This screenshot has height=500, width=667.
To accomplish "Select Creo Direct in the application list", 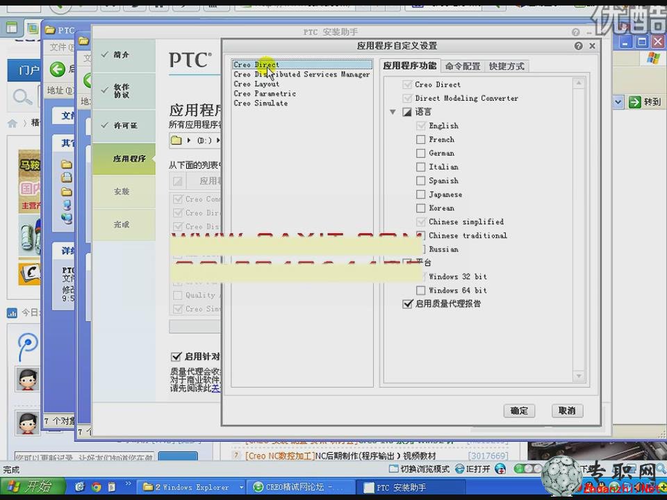I will [302, 65].
